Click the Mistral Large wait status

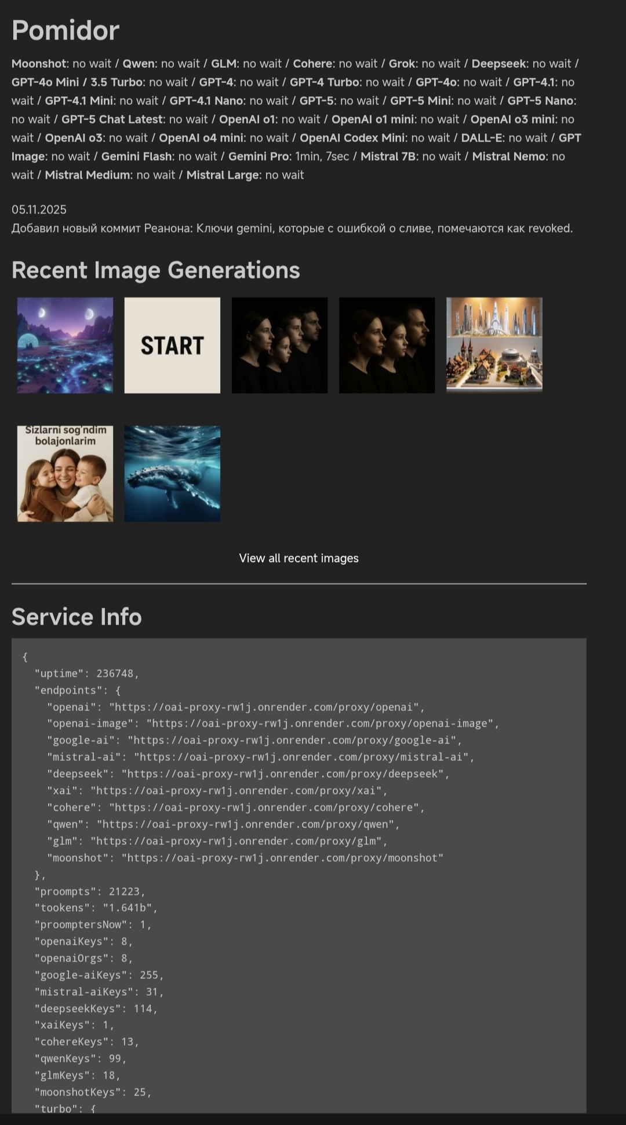pos(245,175)
